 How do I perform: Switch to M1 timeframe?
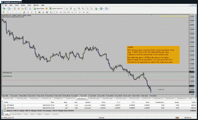click(57, 12)
